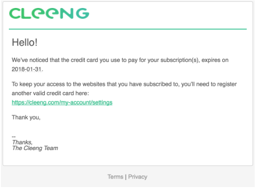
Task: Click the word 'subscription(s),' in first paragraph
Action: coord(180,60)
